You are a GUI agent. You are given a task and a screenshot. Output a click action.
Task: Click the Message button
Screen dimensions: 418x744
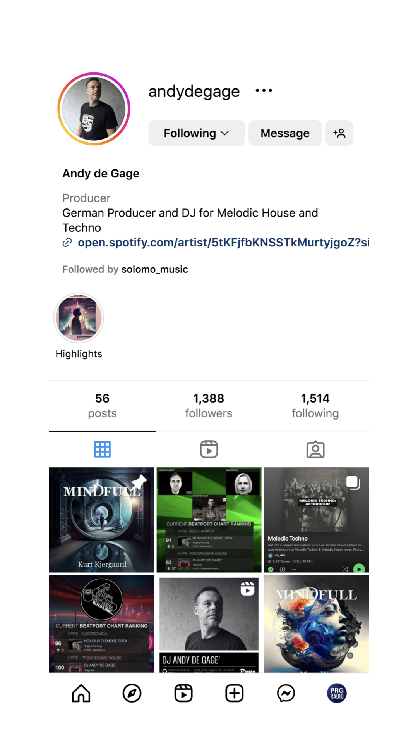(x=285, y=133)
